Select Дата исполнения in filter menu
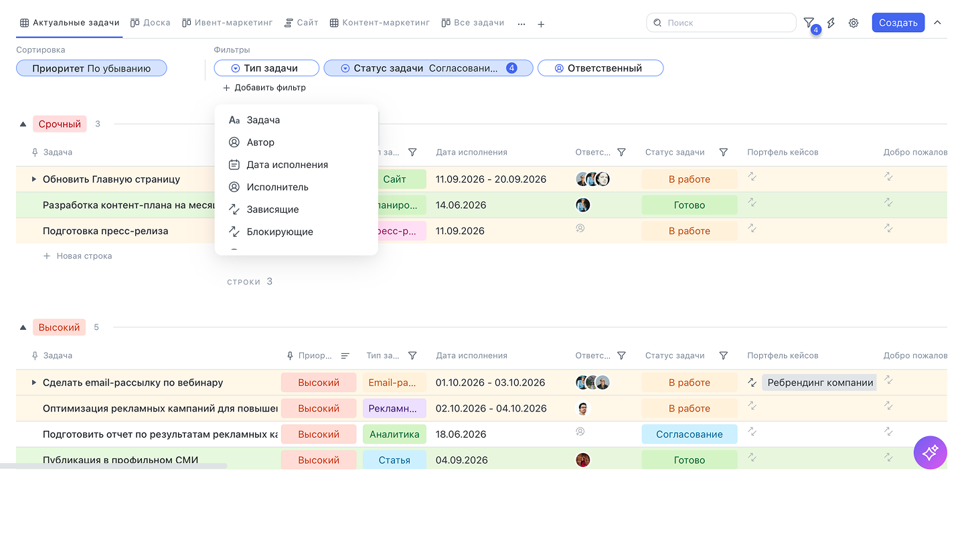Viewport: 964px width, 542px height. pos(287,165)
